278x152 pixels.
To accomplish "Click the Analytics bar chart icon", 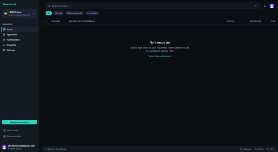I will coord(4,45).
